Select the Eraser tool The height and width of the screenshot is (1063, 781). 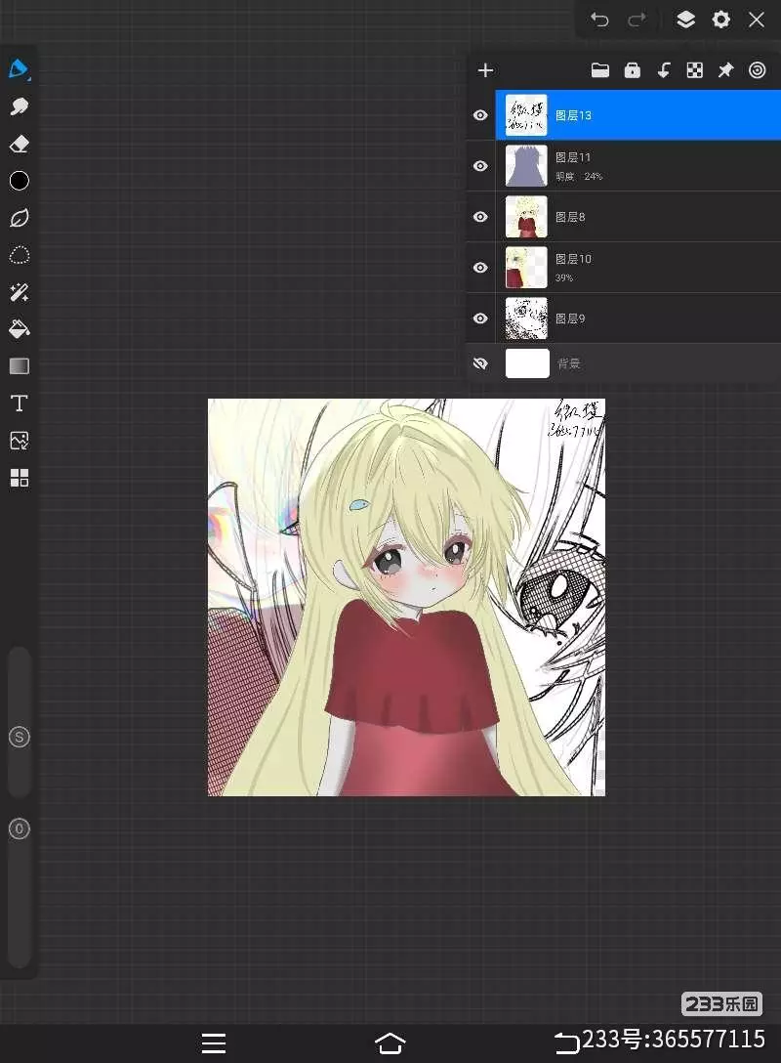[19, 145]
